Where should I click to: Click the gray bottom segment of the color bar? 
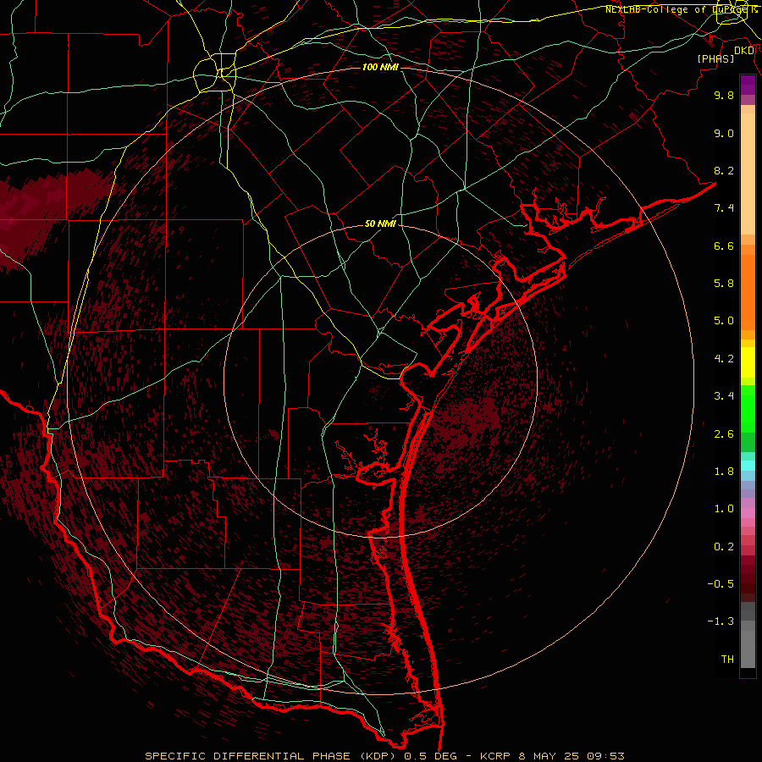(748, 649)
